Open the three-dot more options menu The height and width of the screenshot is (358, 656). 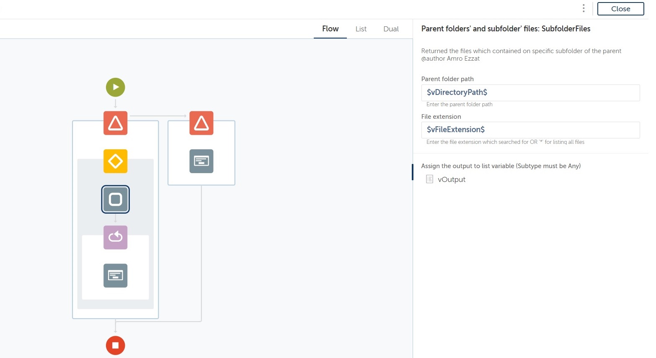(584, 8)
